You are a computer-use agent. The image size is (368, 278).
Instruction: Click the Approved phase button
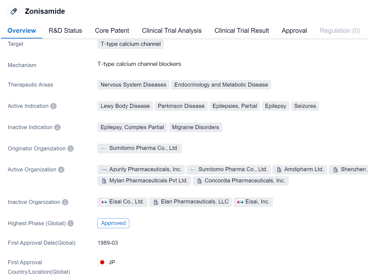click(113, 223)
